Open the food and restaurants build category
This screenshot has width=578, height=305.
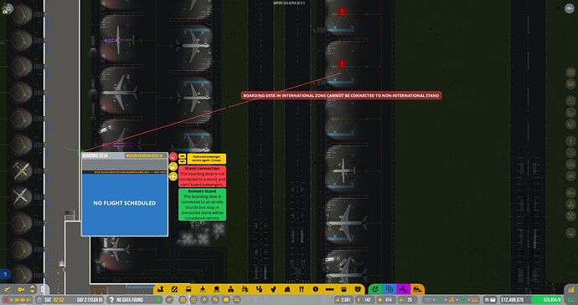[302, 290]
